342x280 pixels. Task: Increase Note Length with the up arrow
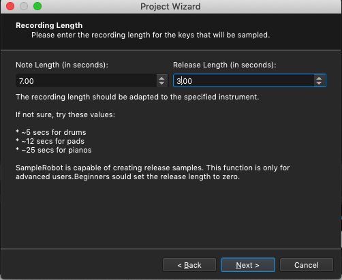click(x=161, y=78)
